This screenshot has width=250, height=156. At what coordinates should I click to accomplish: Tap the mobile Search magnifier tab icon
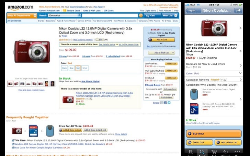click(202, 152)
